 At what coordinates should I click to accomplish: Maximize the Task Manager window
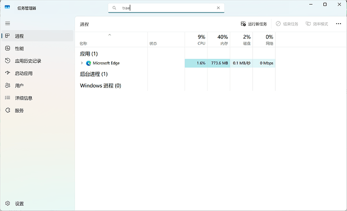coord(325,5)
